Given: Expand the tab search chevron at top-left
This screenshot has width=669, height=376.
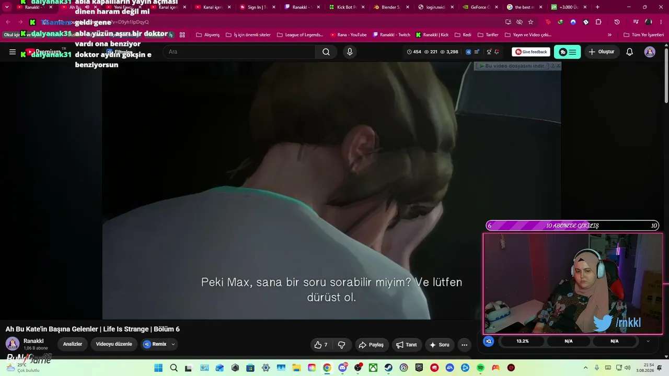Looking at the screenshot, I should pyautogui.click(x=7, y=7).
